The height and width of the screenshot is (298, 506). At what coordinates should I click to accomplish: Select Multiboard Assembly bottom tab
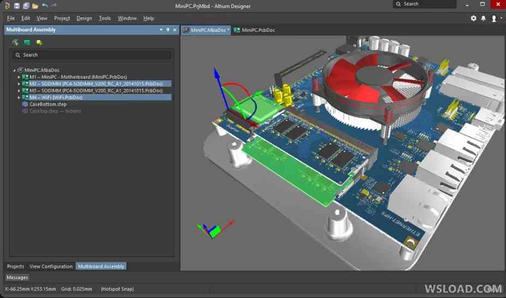click(101, 266)
